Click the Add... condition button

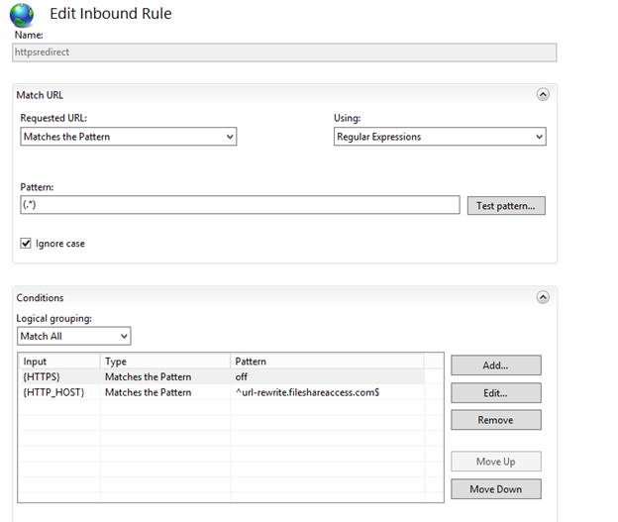point(495,365)
